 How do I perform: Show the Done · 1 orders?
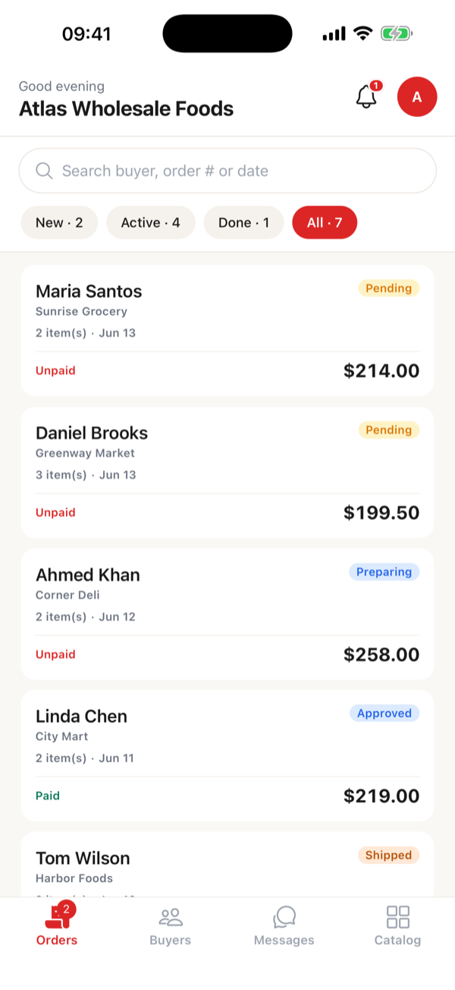[x=243, y=223]
